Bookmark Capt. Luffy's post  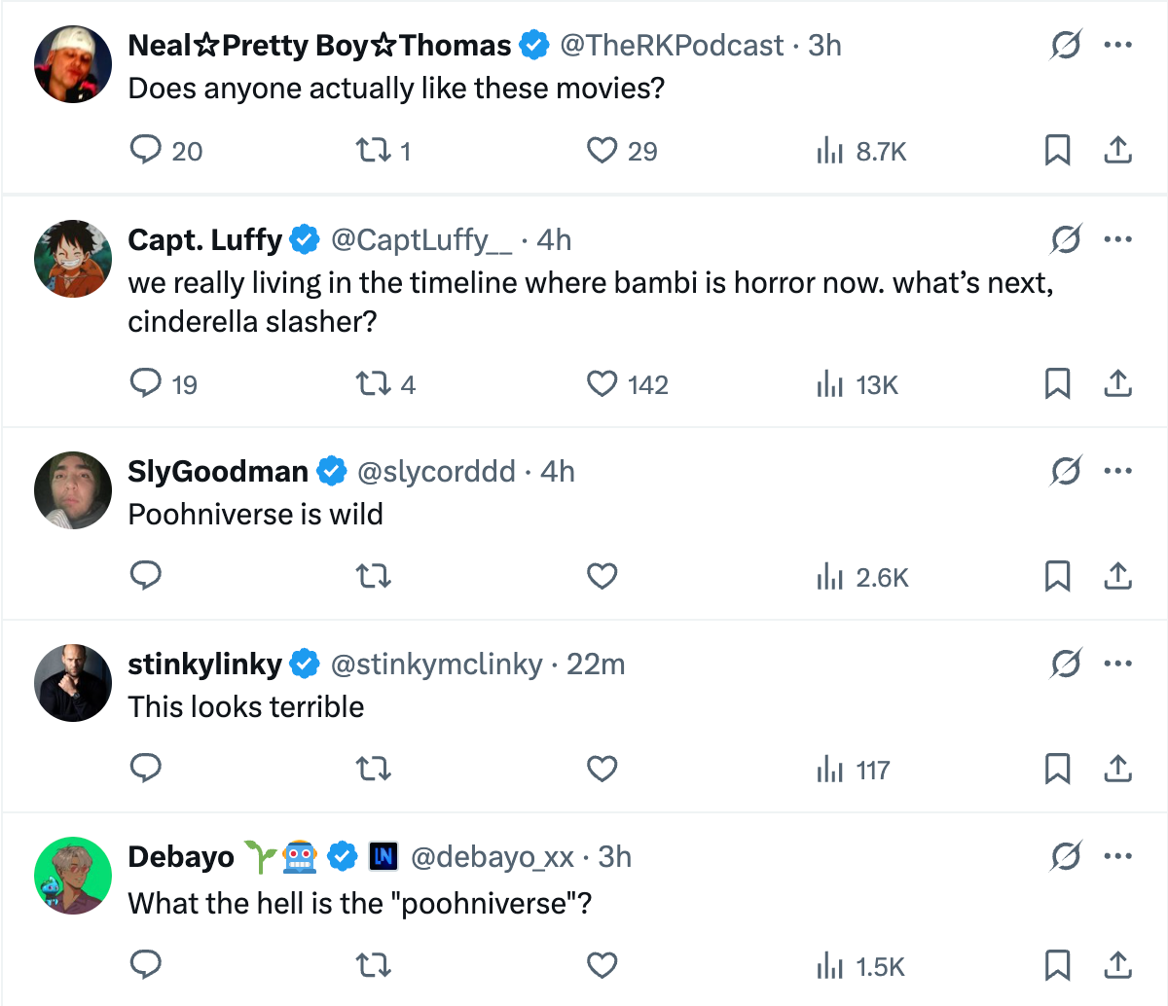1057,383
